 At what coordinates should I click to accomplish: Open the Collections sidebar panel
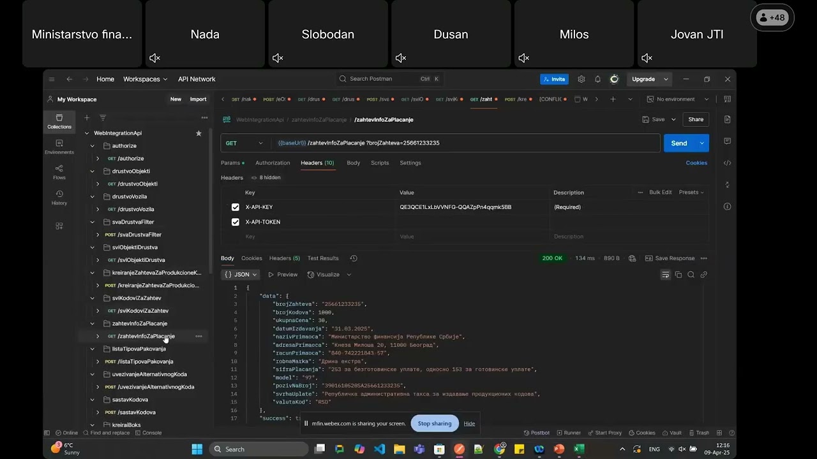click(x=59, y=121)
